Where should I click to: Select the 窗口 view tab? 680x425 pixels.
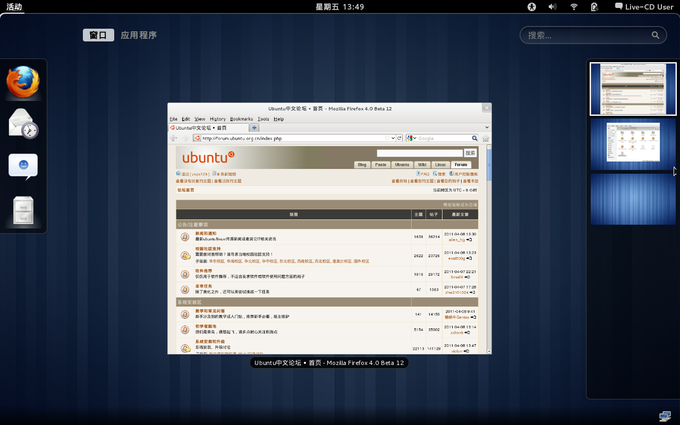tap(98, 35)
